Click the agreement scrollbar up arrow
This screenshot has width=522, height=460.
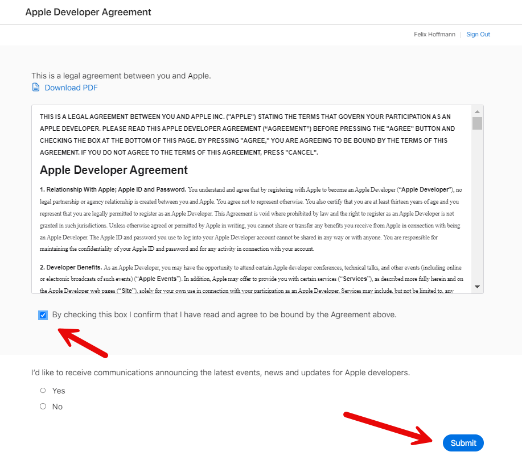pos(477,111)
